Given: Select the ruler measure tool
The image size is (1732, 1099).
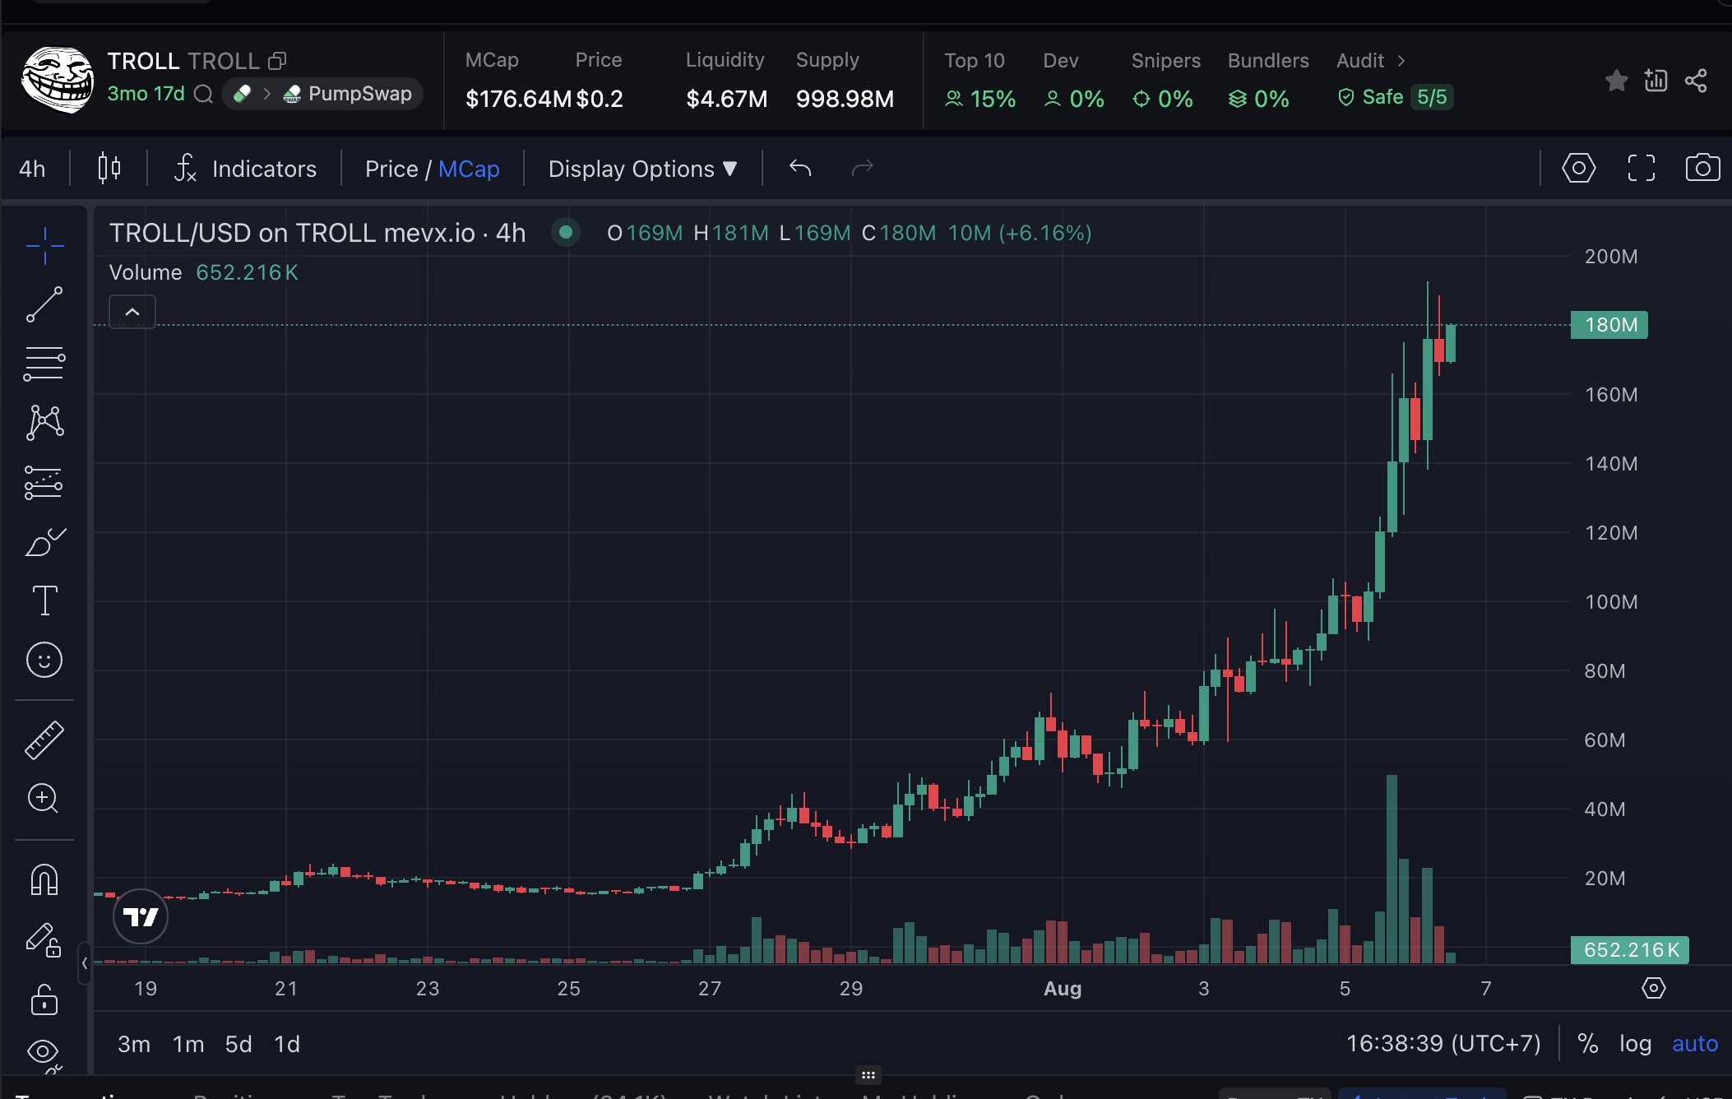Looking at the screenshot, I should 44,740.
